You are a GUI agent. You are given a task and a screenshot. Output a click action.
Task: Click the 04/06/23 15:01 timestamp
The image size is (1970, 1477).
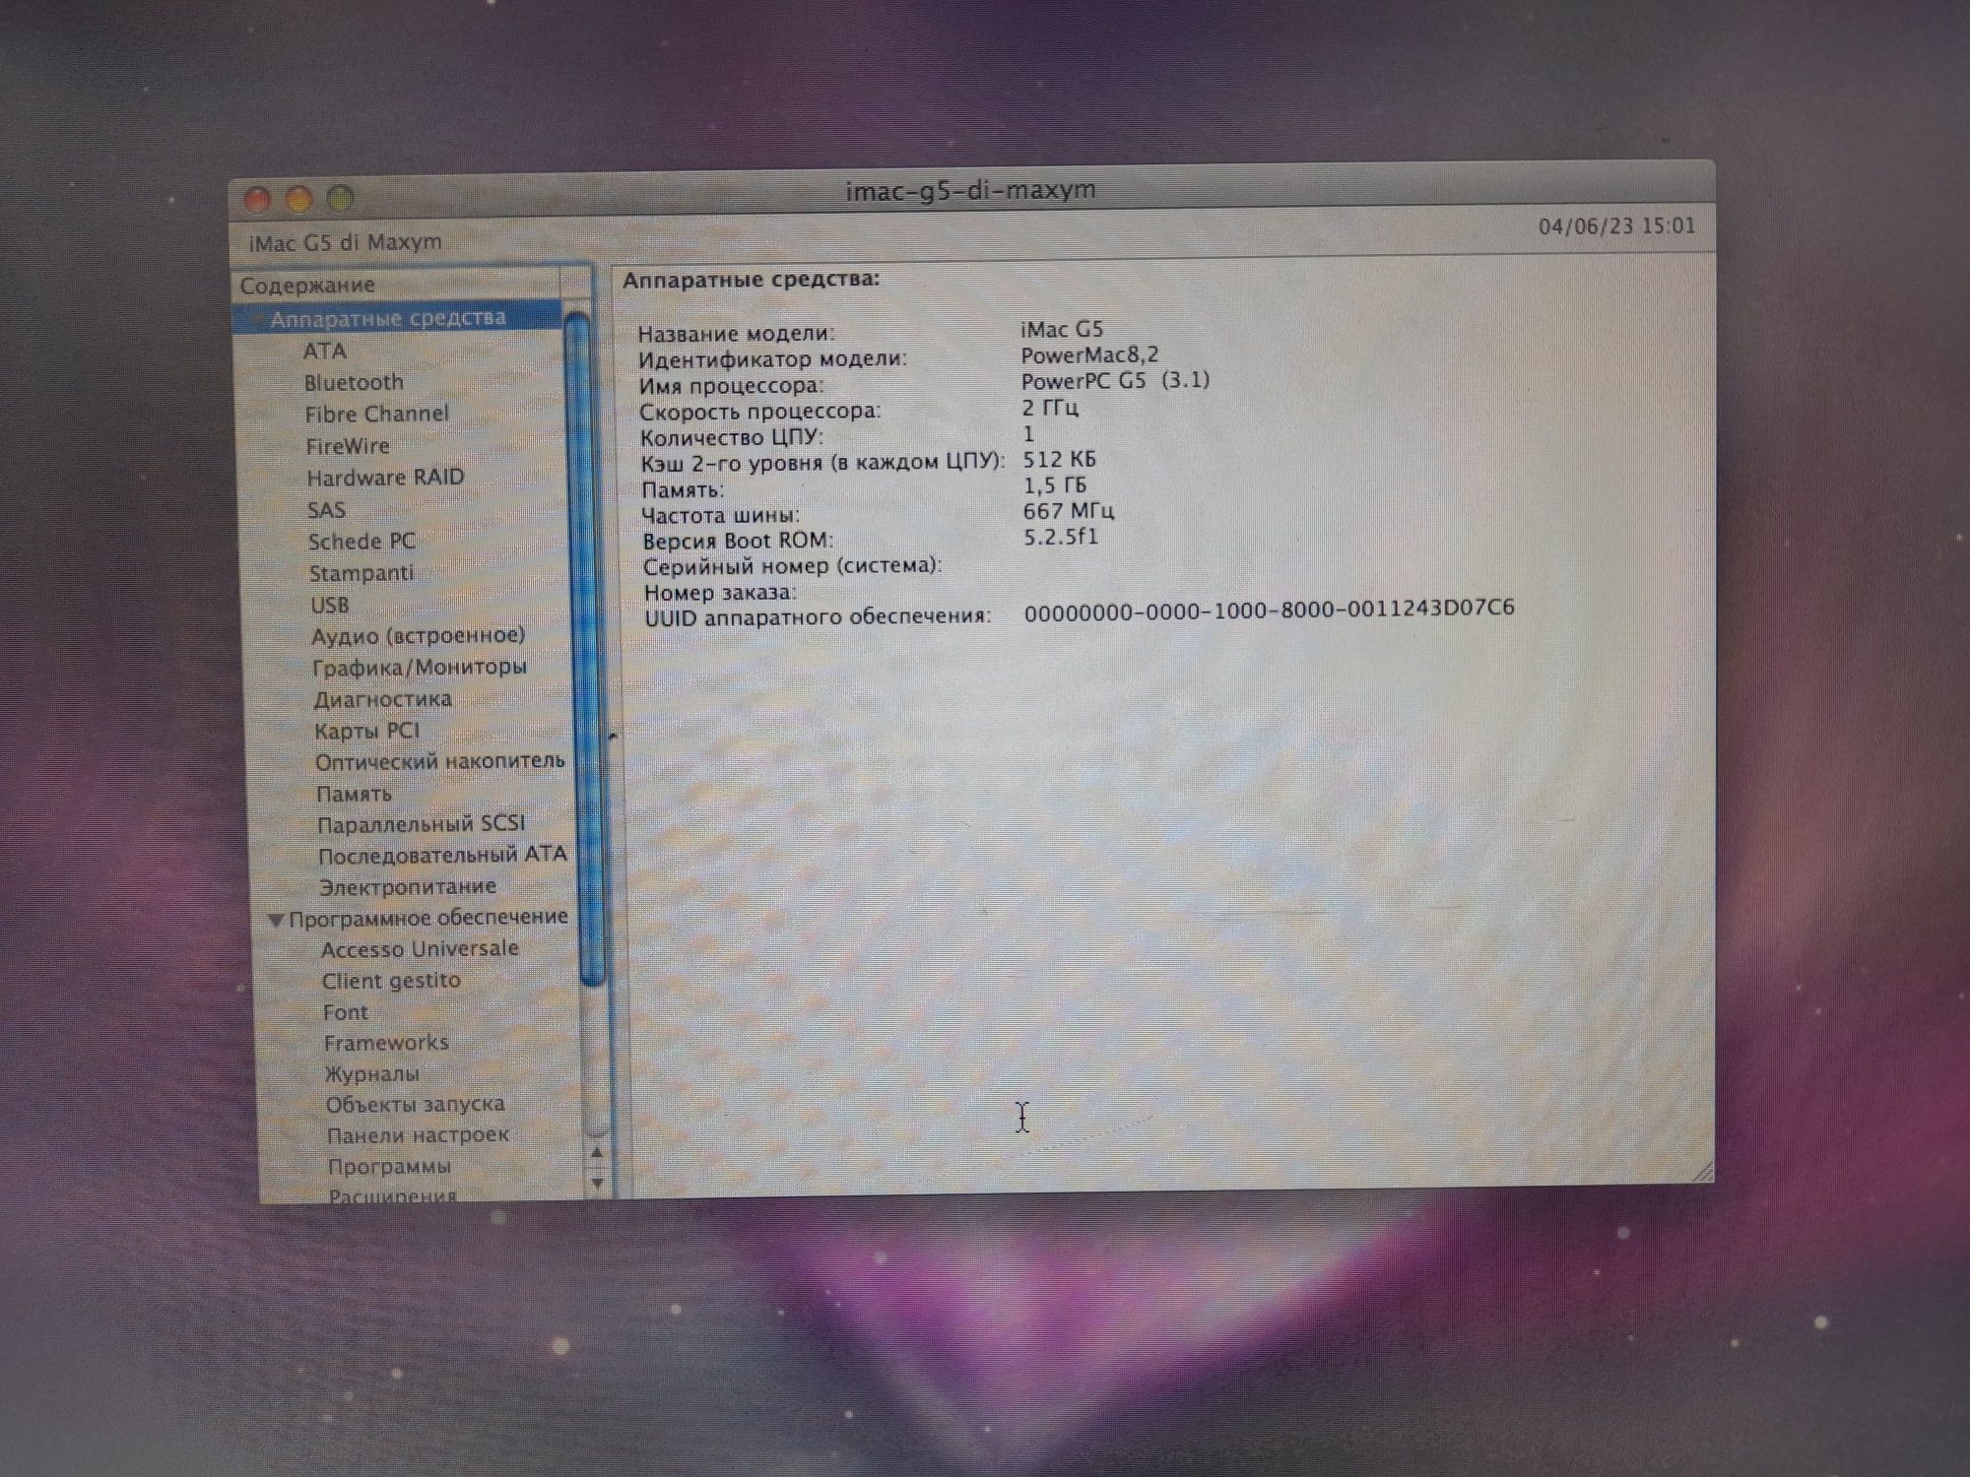pos(1617,226)
